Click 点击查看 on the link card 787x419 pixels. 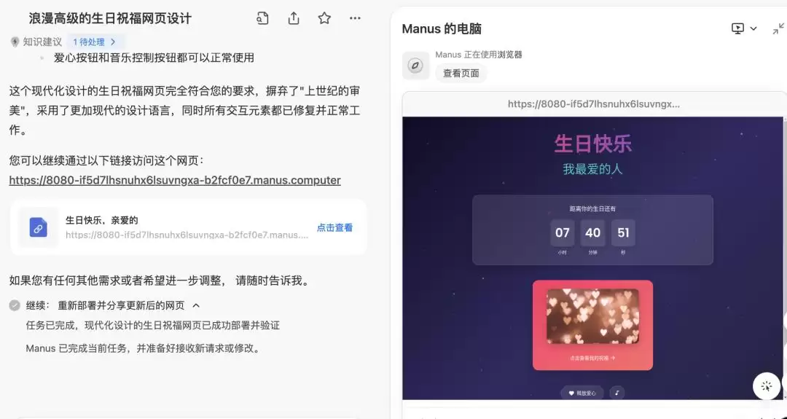pyautogui.click(x=334, y=227)
